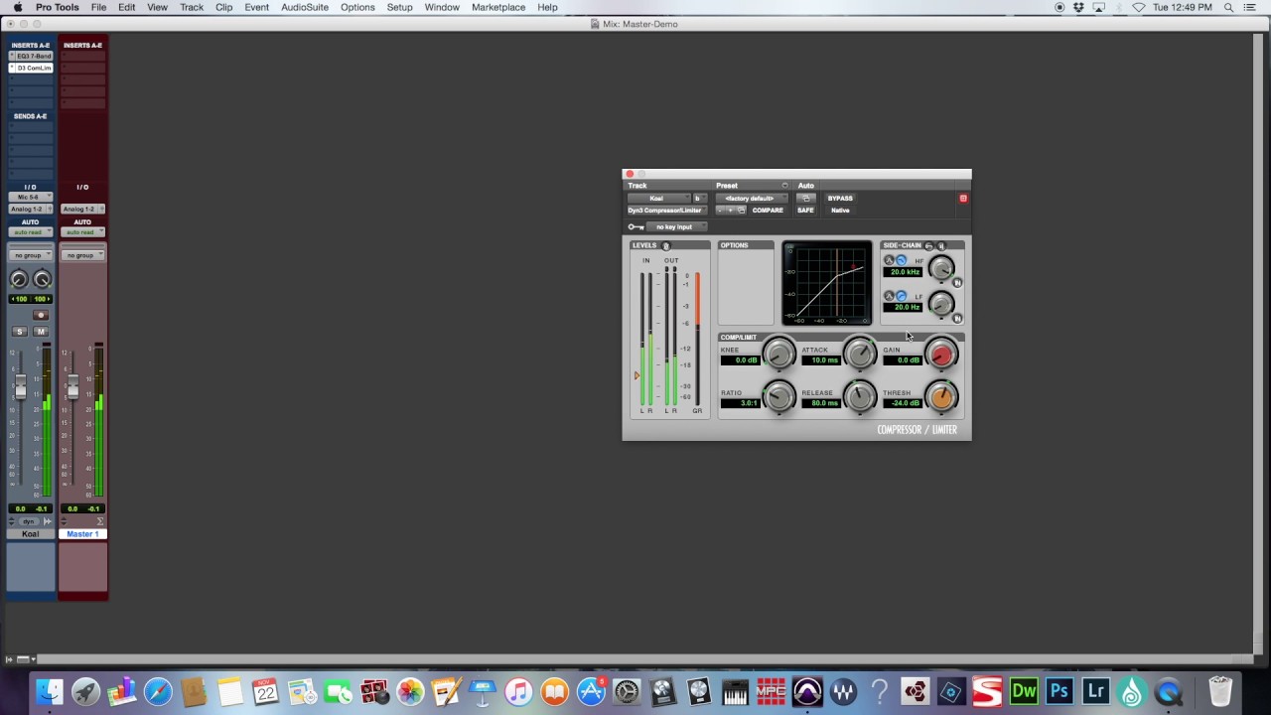This screenshot has width=1271, height=715.
Task: Click the Koal volume fader
Action: point(20,385)
